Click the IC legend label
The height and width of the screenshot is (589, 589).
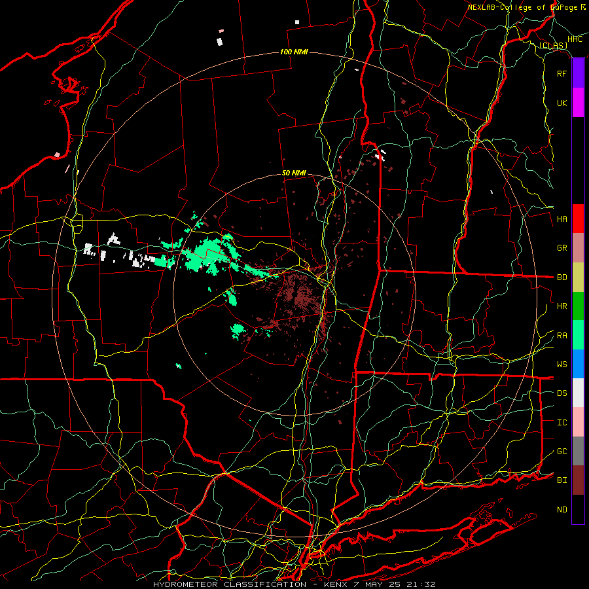562,423
